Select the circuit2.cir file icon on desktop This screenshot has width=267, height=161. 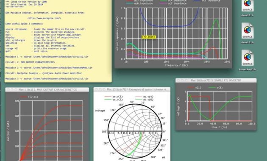coord(248,6)
